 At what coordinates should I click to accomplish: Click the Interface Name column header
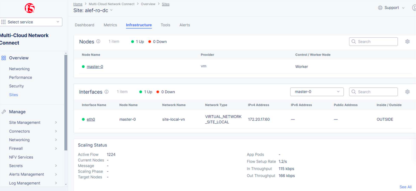(94, 105)
